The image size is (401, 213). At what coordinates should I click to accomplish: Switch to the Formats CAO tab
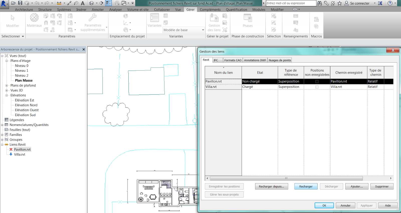point(233,60)
